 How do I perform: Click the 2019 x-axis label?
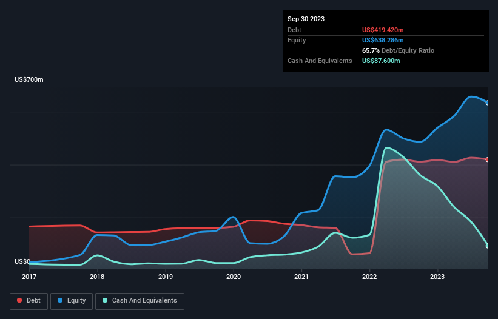coord(166,277)
